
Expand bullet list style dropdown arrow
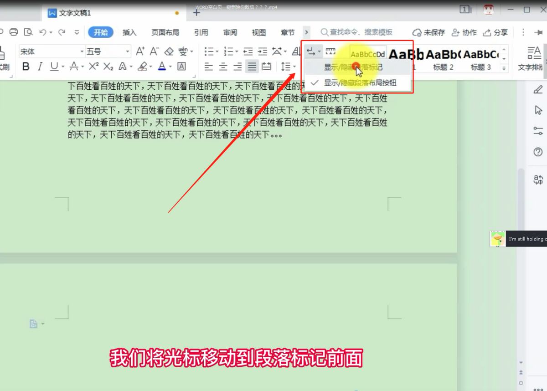(x=217, y=51)
